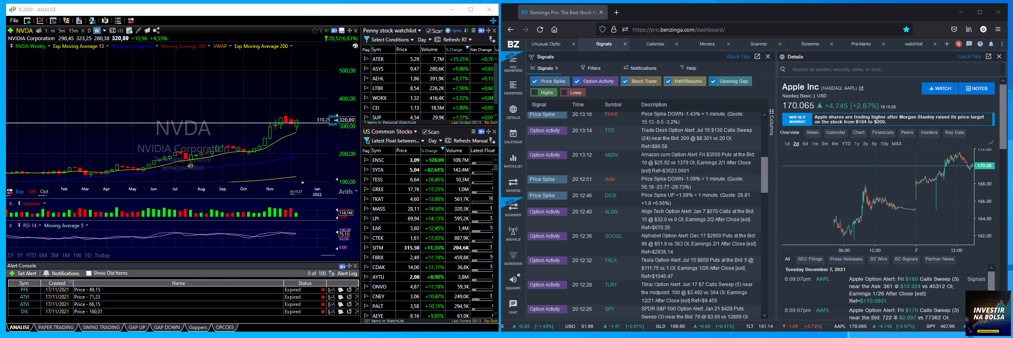Viewport: 1013px width, 338px height.
Task: Click the bell notifications icon in Benzinga header
Action: point(991,44)
